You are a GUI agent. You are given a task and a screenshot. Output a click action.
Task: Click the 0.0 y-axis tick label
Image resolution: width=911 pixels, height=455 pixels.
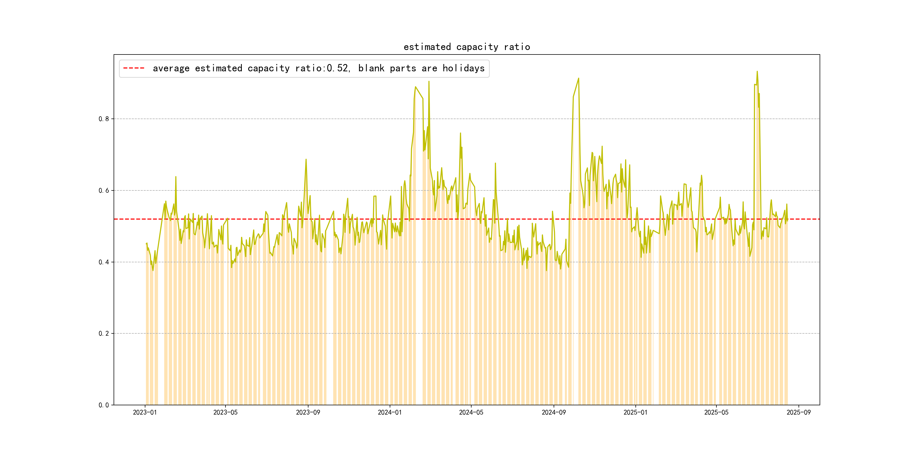pos(104,405)
